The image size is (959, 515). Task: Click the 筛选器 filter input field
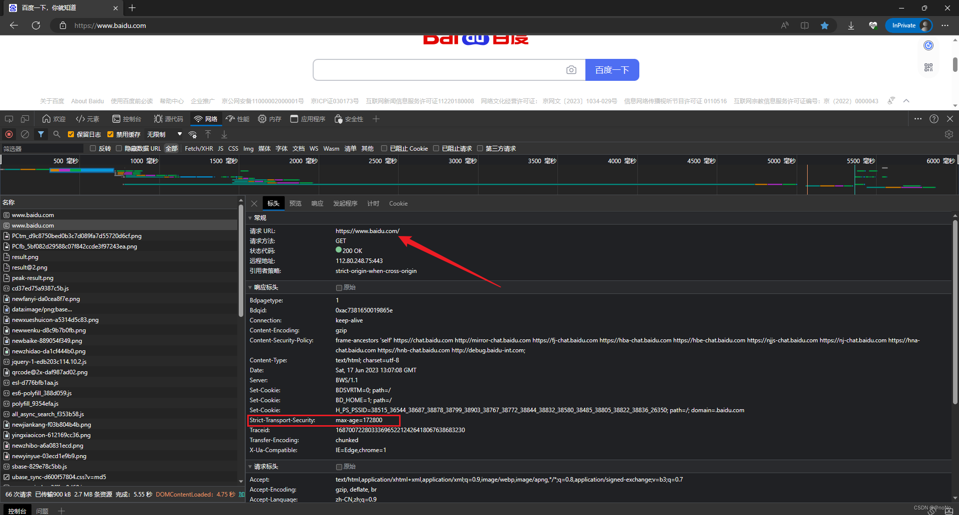[x=42, y=149]
